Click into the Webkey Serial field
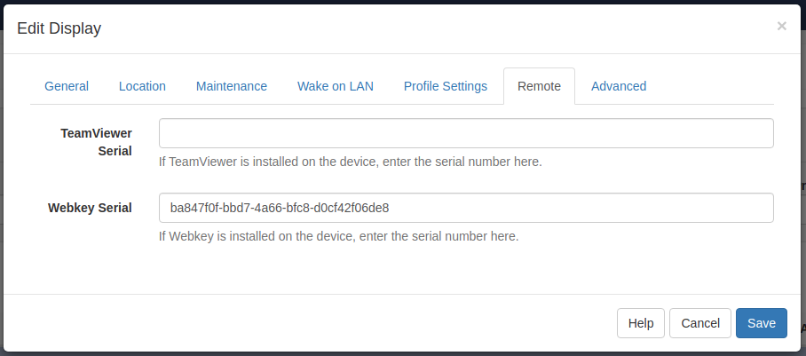 (466, 208)
